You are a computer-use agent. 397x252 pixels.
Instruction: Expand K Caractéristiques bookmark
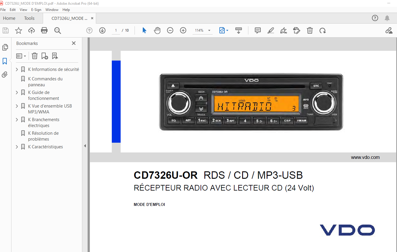pos(17,147)
